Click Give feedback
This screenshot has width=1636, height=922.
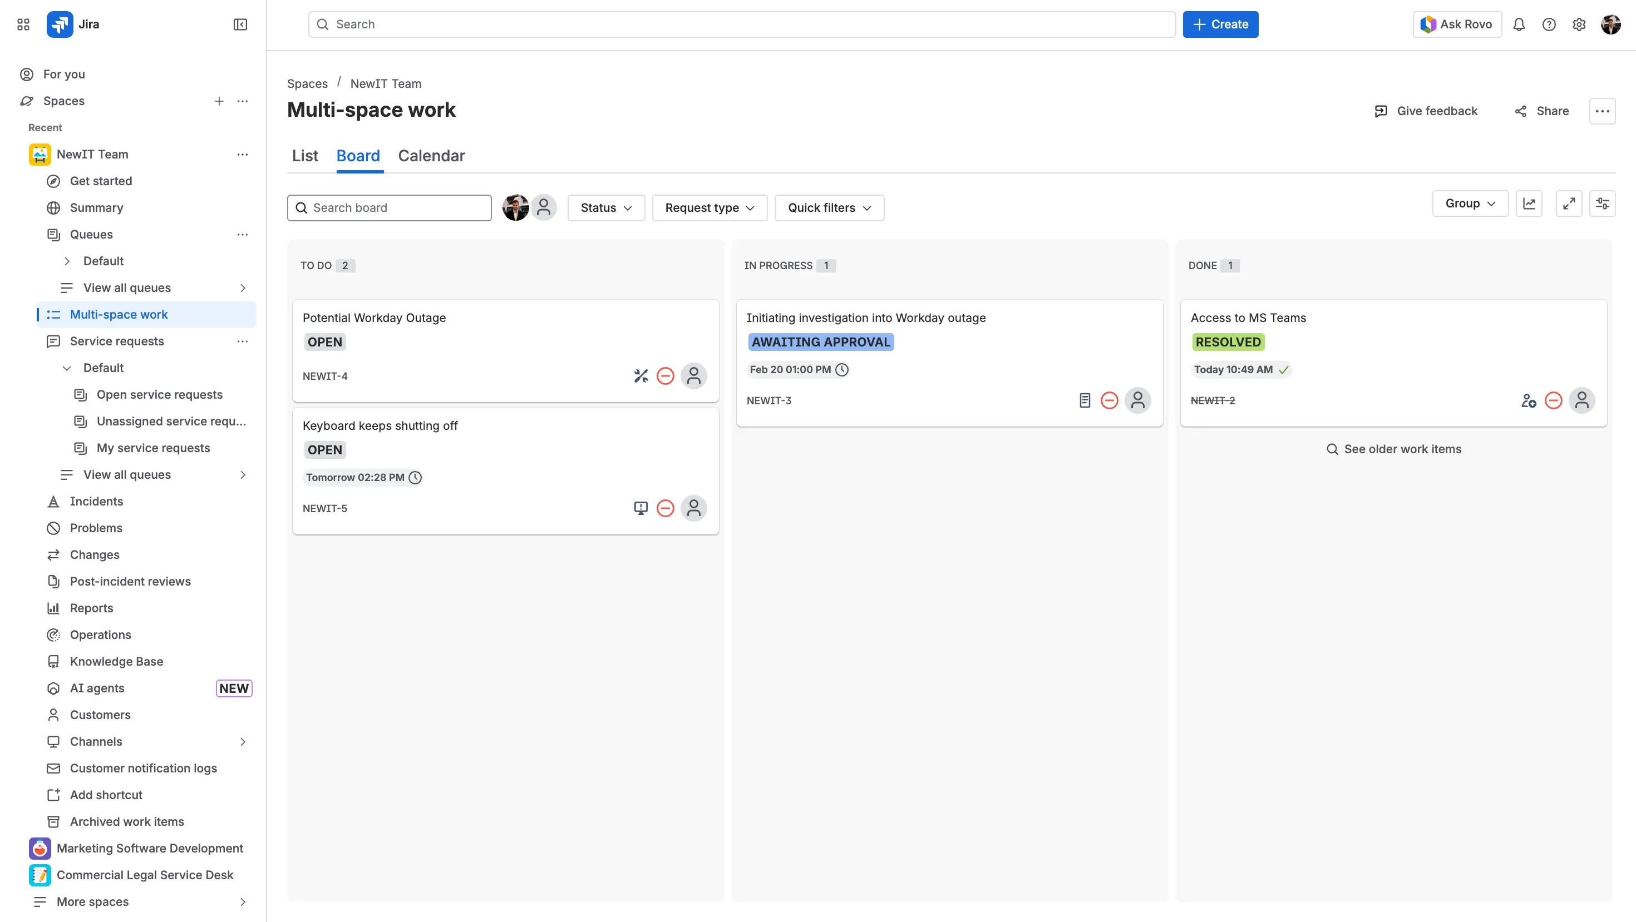(x=1426, y=111)
